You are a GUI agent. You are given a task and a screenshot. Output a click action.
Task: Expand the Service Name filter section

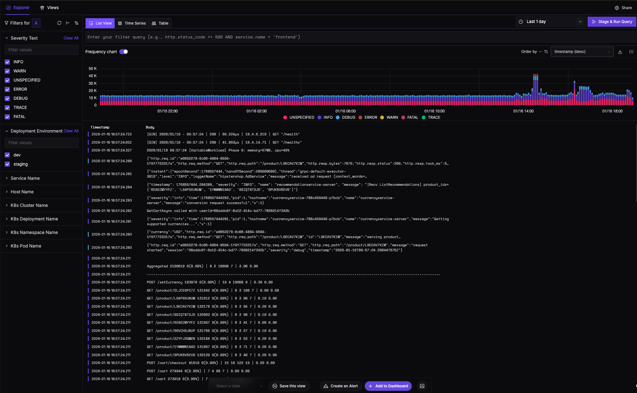(25, 178)
